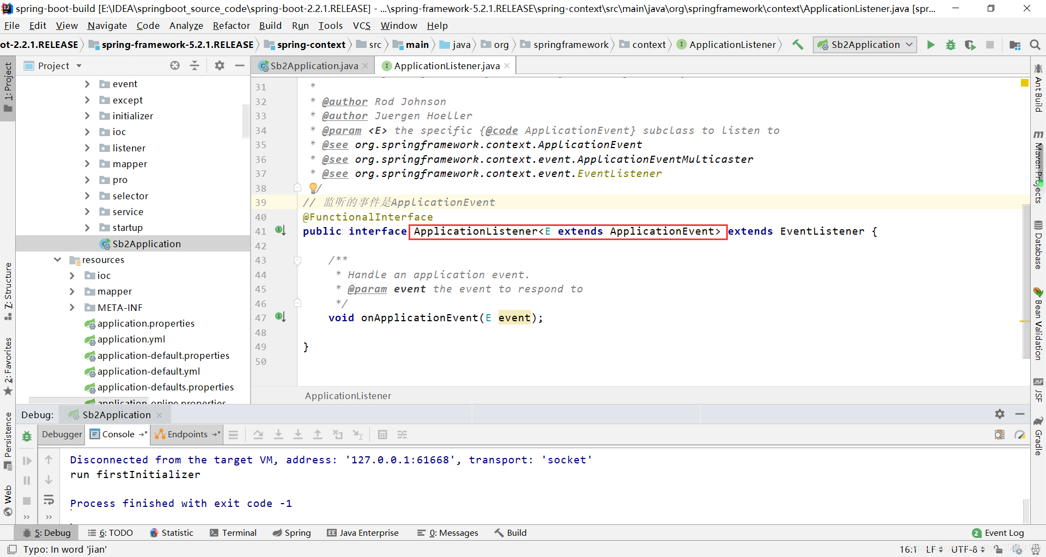Click implemented-interface gutter icon on line 41
This screenshot has width=1046, height=557.
(x=281, y=230)
